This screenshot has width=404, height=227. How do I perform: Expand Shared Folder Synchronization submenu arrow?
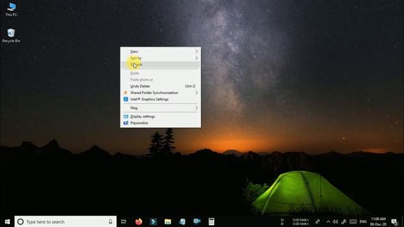[x=196, y=93]
